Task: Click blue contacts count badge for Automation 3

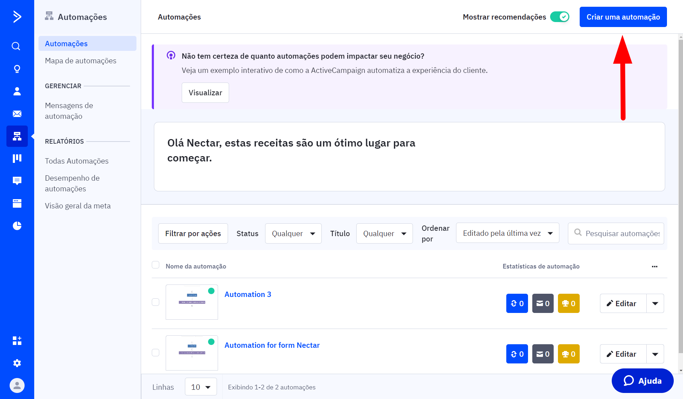Action: [x=517, y=303]
